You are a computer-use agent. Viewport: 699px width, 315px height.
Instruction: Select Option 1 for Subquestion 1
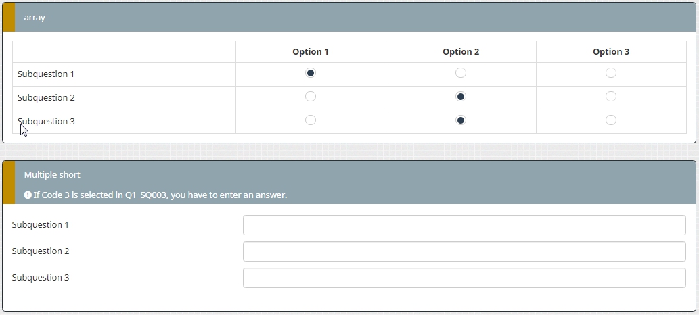tap(311, 73)
